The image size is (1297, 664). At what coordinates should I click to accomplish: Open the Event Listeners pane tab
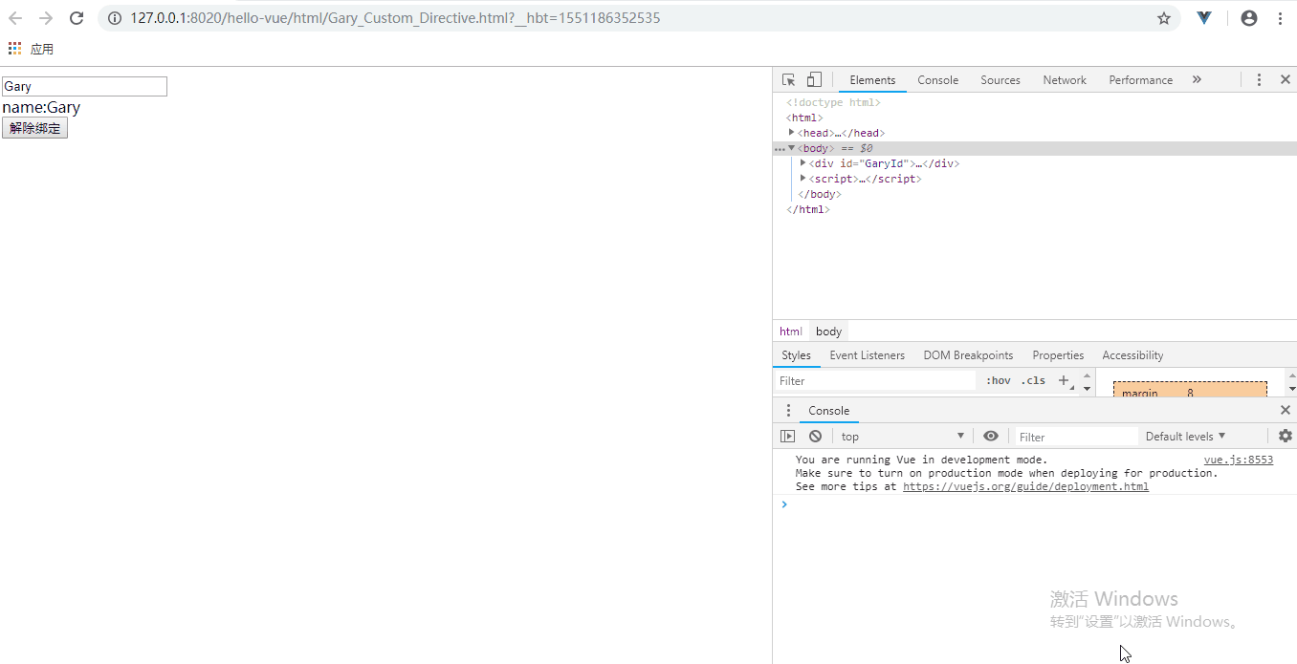tap(867, 355)
